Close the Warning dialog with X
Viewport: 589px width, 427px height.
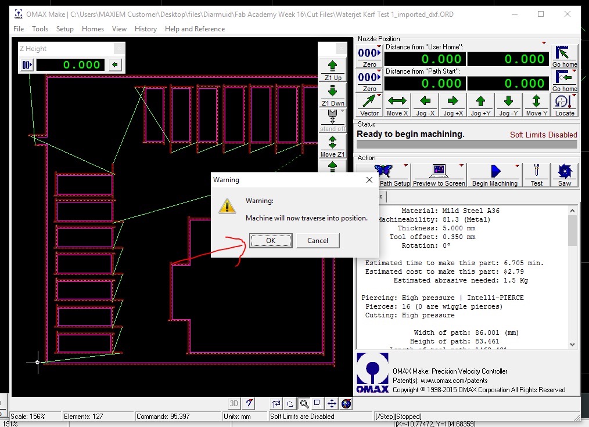point(369,180)
